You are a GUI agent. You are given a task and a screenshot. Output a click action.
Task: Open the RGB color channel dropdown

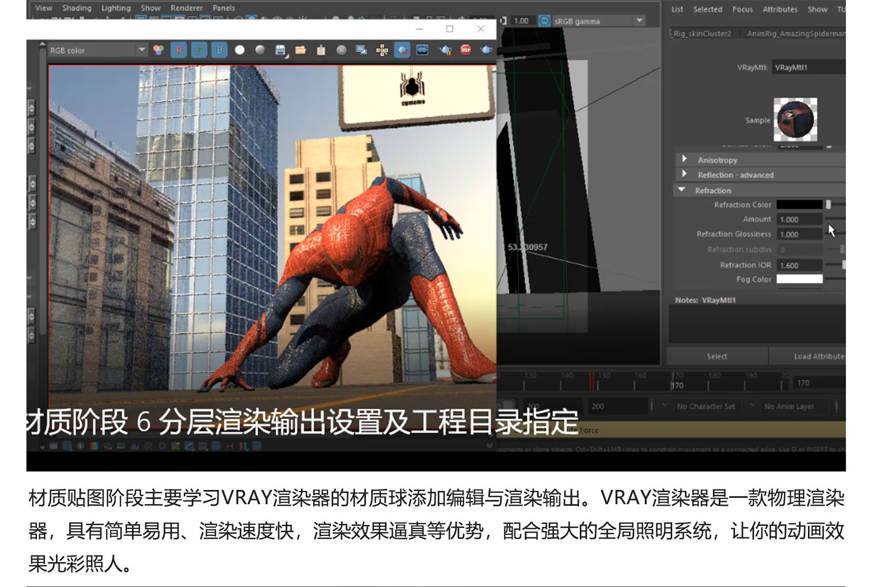(x=98, y=51)
